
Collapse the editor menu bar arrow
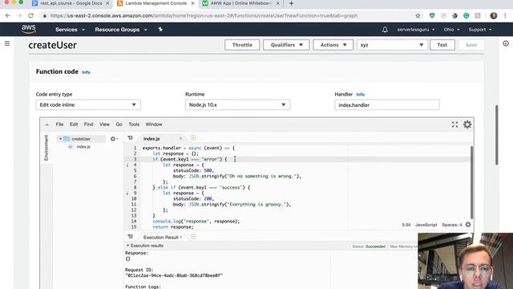coord(46,124)
